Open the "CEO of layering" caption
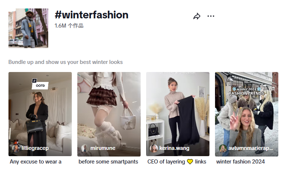 pos(177,162)
